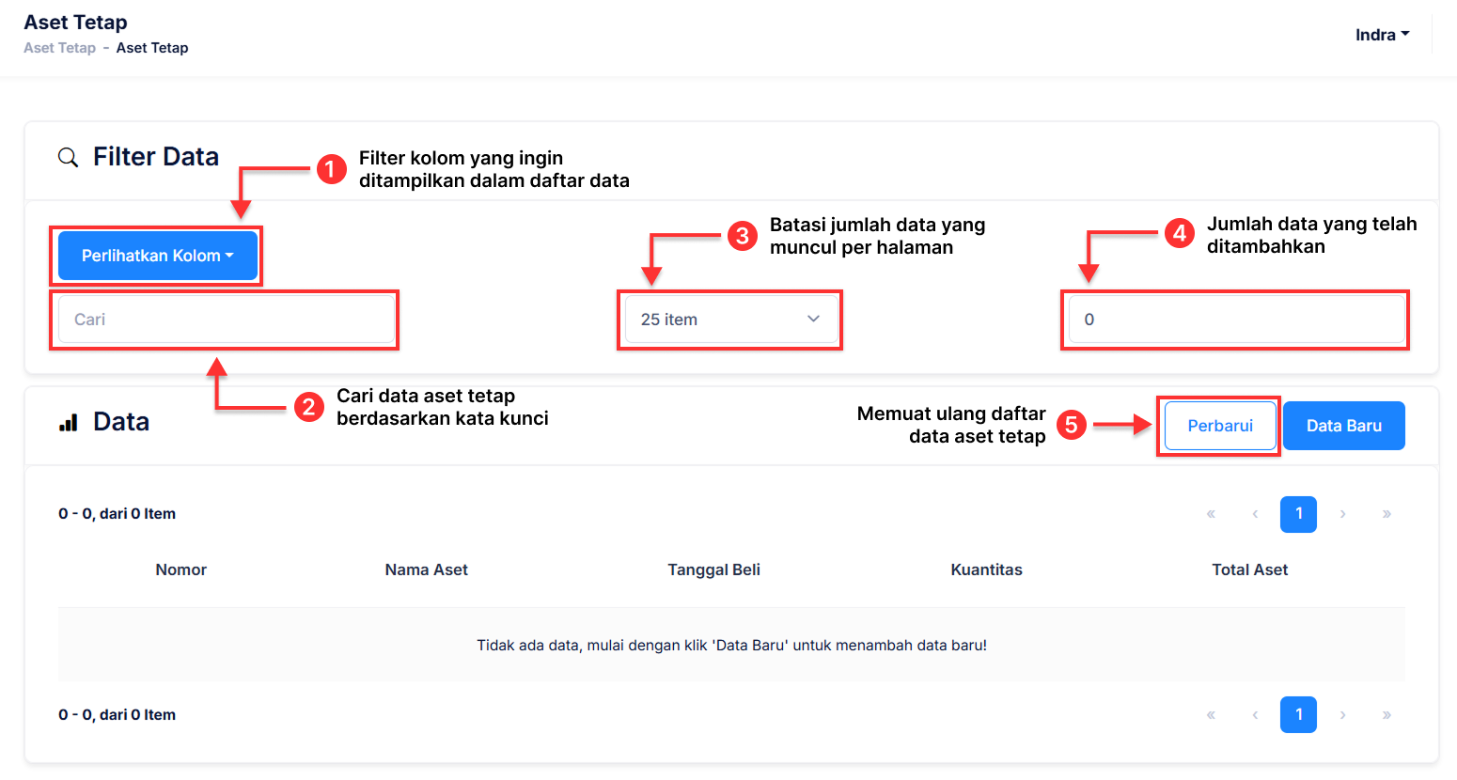Go to first page in top pagination

(x=1211, y=514)
